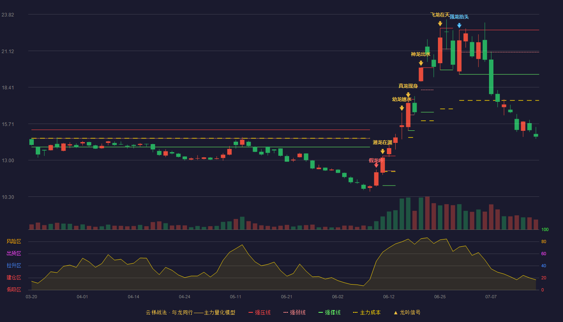Click the 建仓区 zone label
Screen dimensions: 563x322
click(x=14, y=278)
